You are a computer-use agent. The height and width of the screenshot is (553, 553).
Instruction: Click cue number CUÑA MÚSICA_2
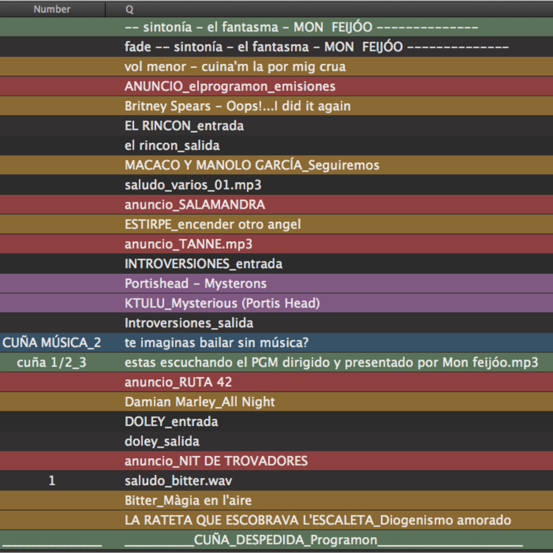(x=52, y=342)
